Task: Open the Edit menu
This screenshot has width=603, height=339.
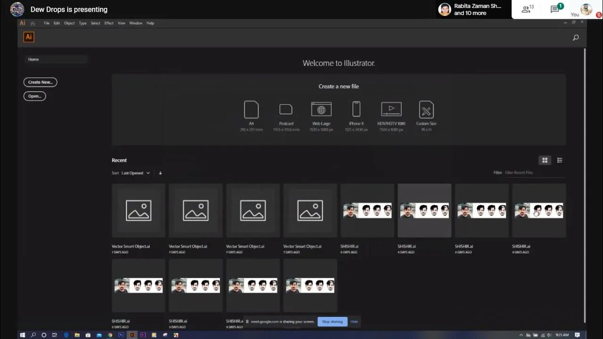Action: (57, 23)
